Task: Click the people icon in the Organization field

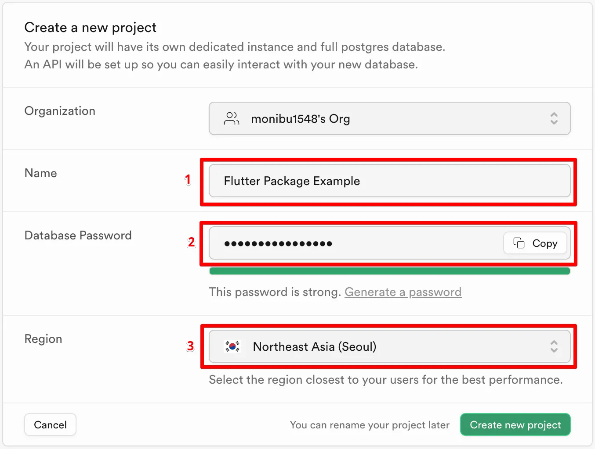Action: [x=232, y=118]
